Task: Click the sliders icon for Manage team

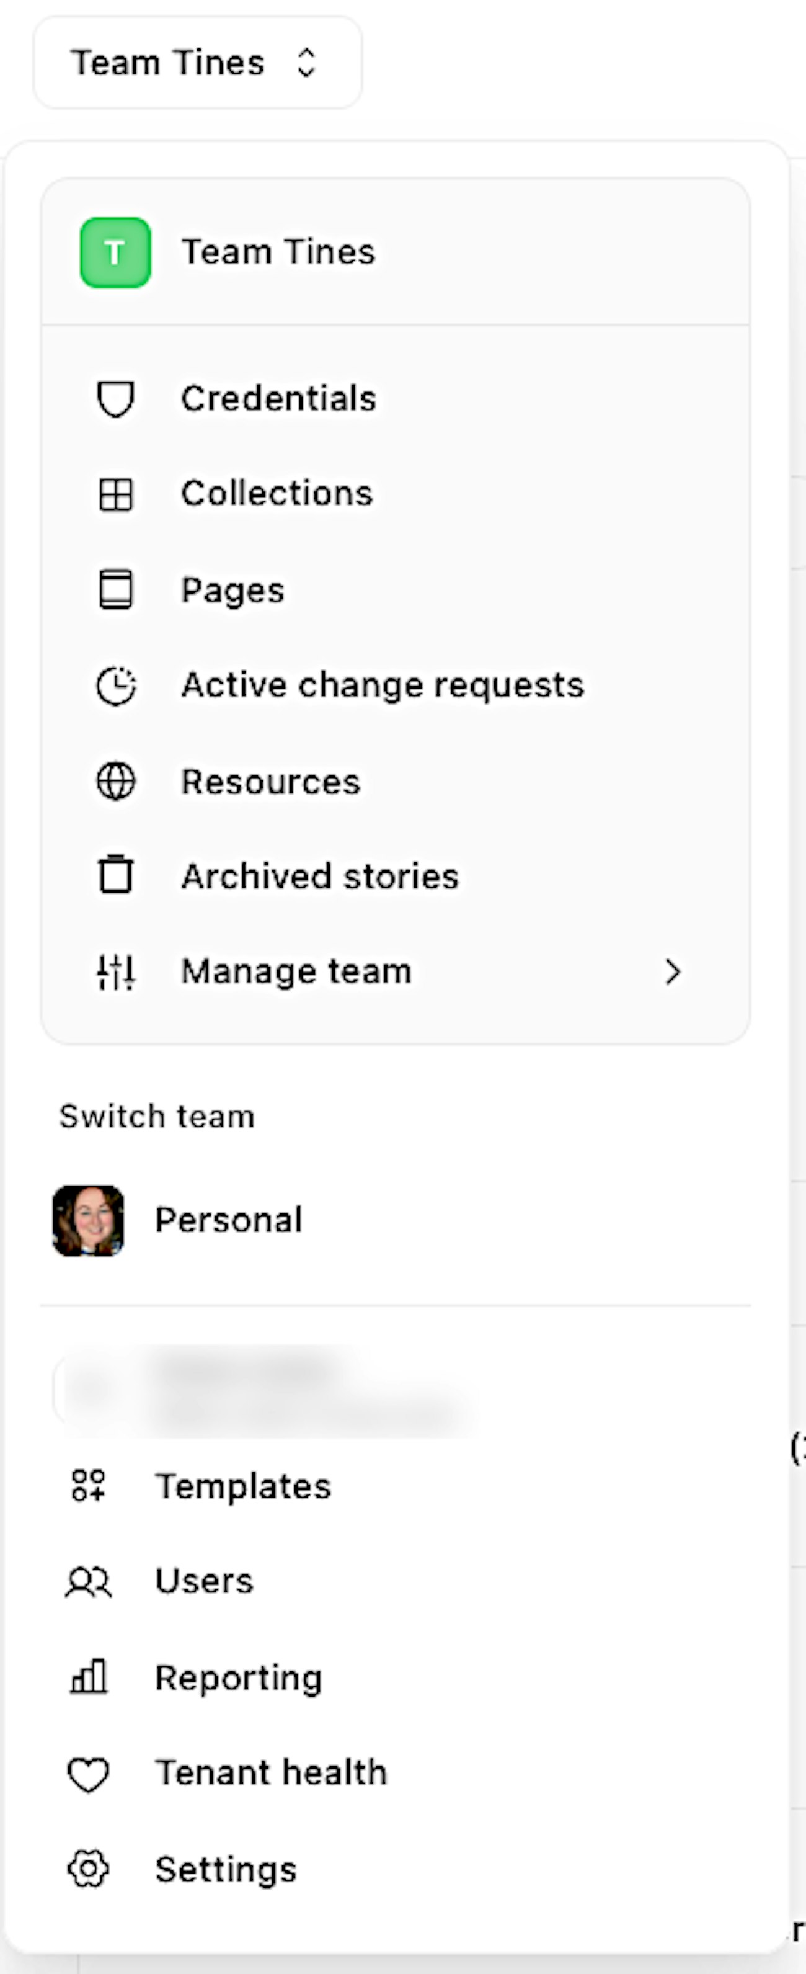Action: 116,971
